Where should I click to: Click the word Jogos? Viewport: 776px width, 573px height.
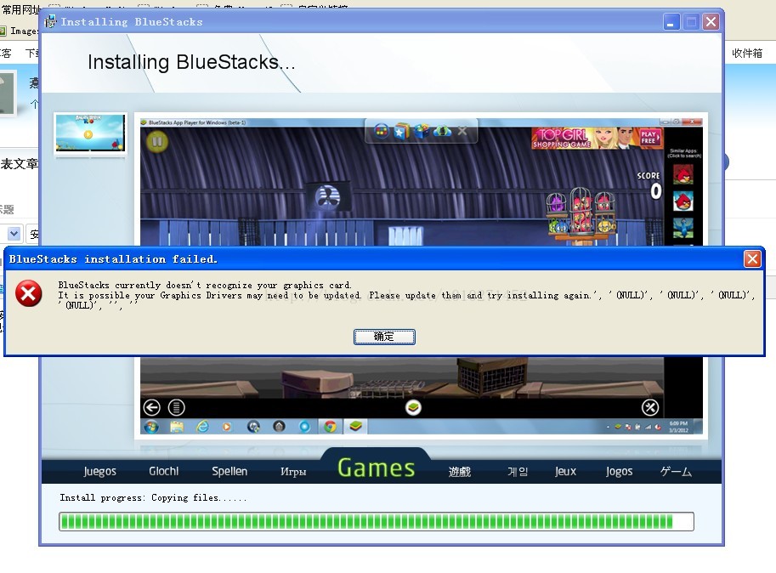(619, 471)
